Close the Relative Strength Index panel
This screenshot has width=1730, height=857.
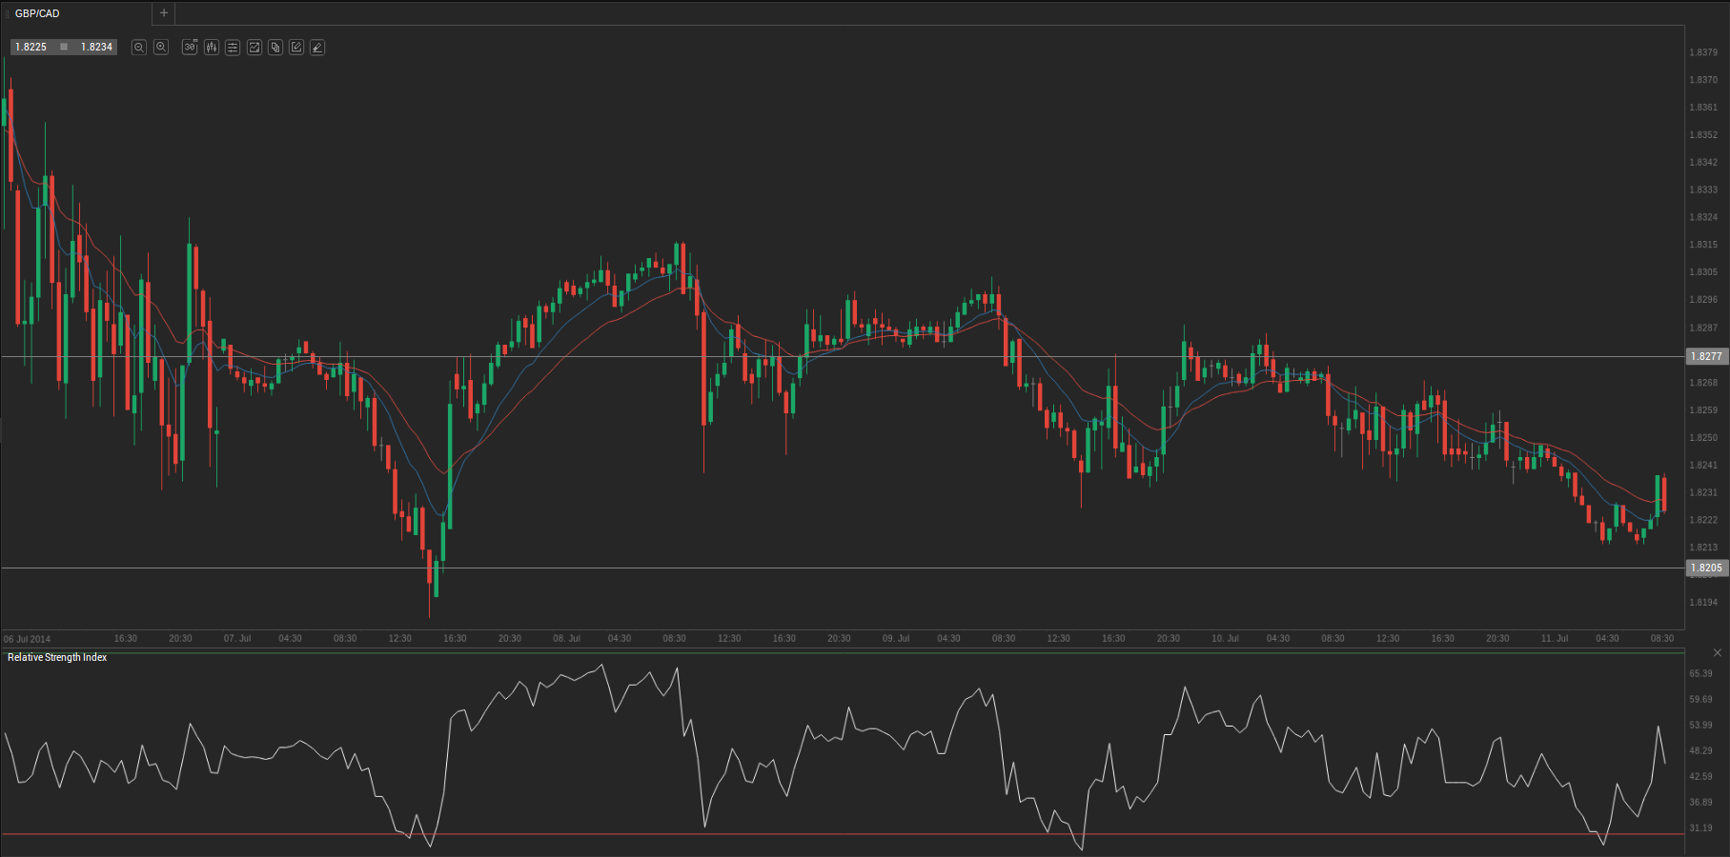pyautogui.click(x=1718, y=652)
